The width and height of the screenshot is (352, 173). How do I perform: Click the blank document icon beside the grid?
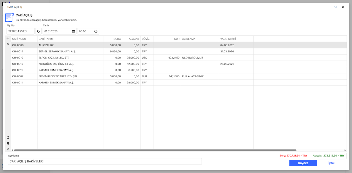coord(8,138)
